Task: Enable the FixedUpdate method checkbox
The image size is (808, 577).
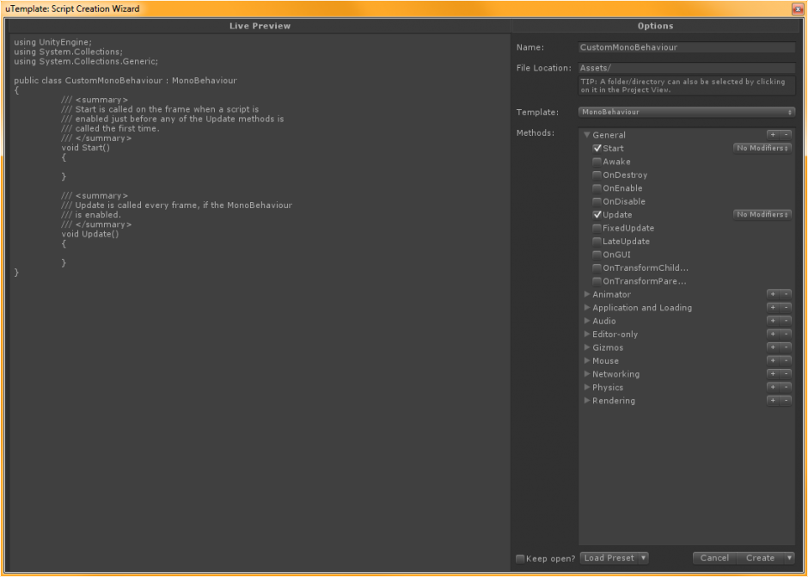Action: [x=597, y=228]
